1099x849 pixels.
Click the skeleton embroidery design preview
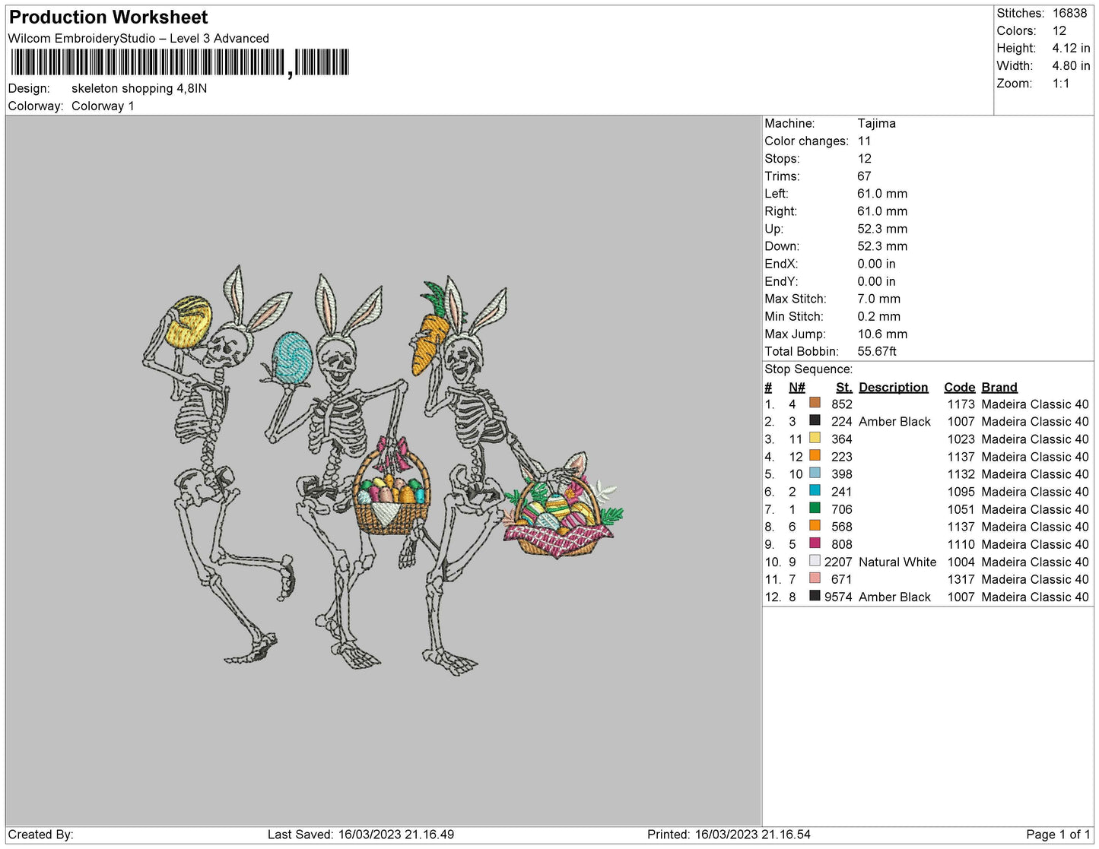coord(383,470)
